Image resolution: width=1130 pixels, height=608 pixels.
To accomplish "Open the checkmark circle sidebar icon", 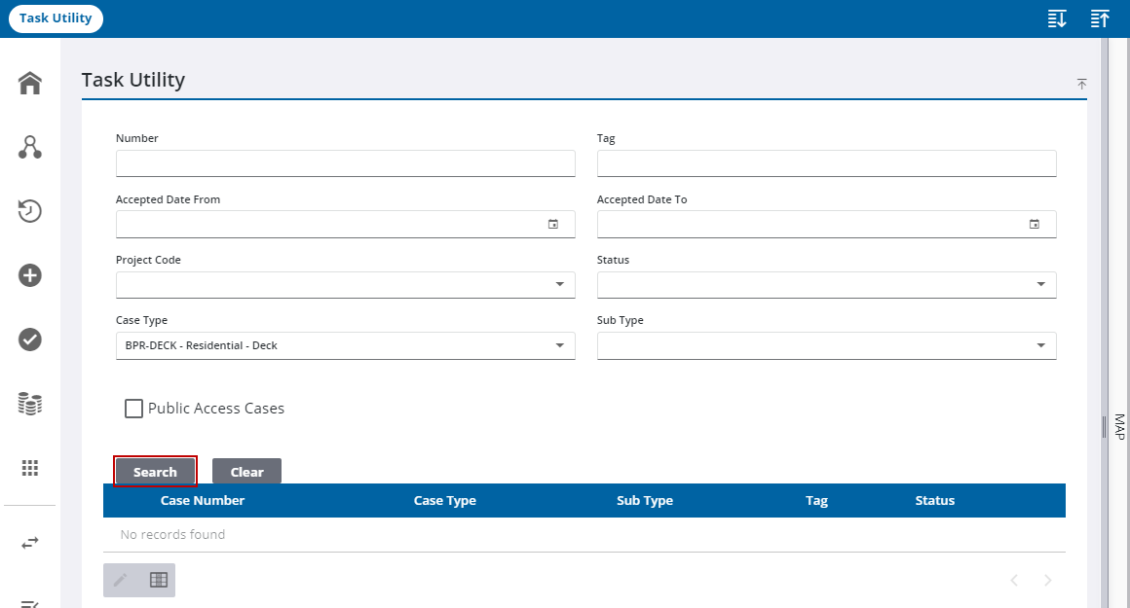I will point(30,340).
